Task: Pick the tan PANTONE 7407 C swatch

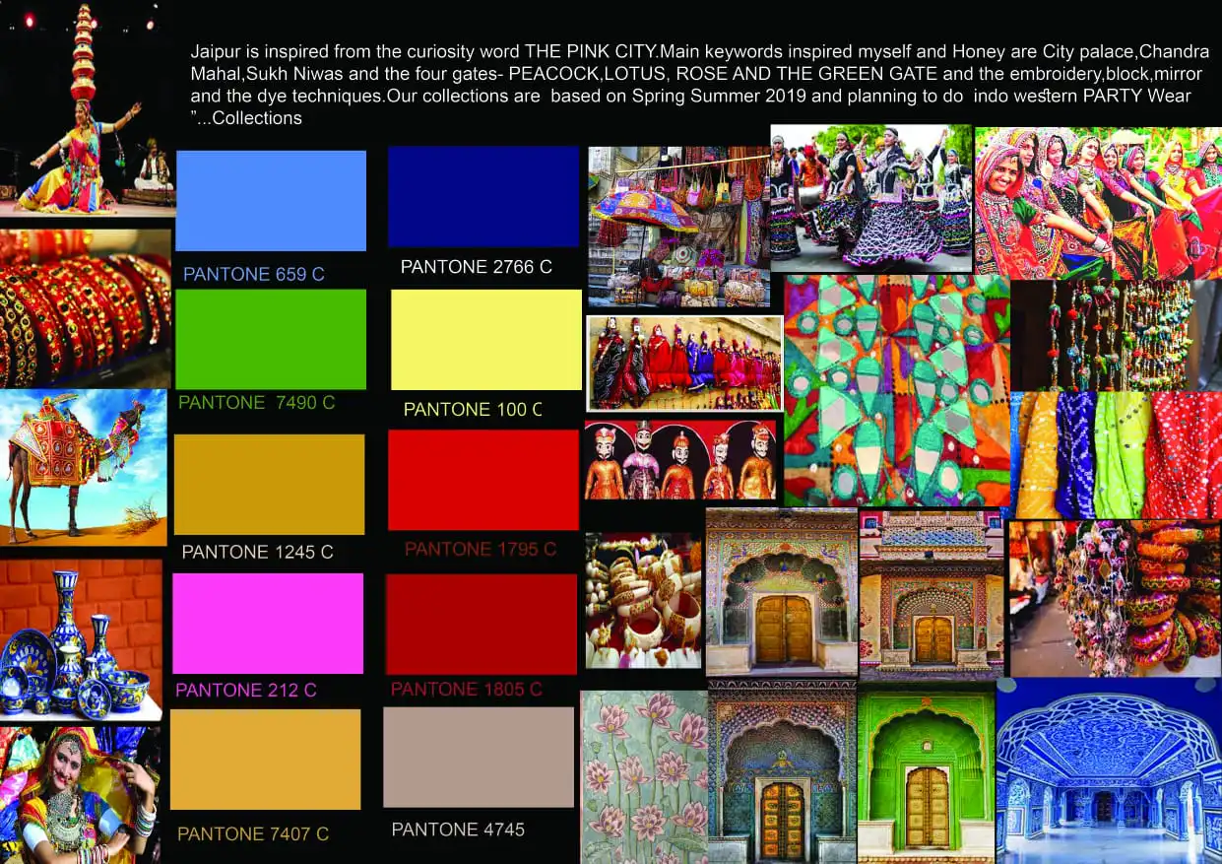Action: [x=266, y=760]
